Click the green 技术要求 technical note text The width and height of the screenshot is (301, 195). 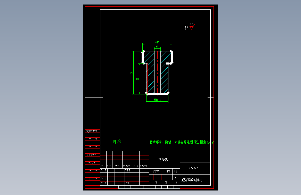click(182, 142)
